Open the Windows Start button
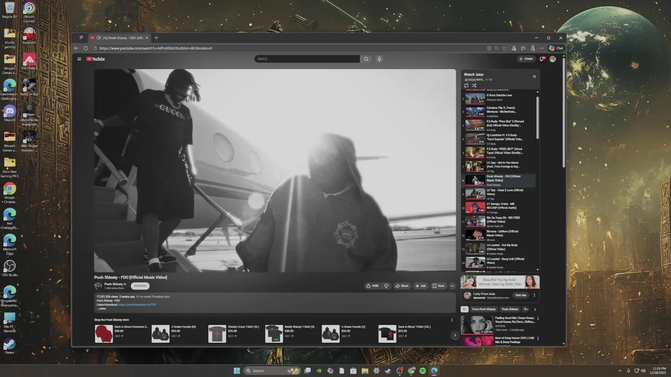Viewport: 671px width, 377px height. [236, 371]
